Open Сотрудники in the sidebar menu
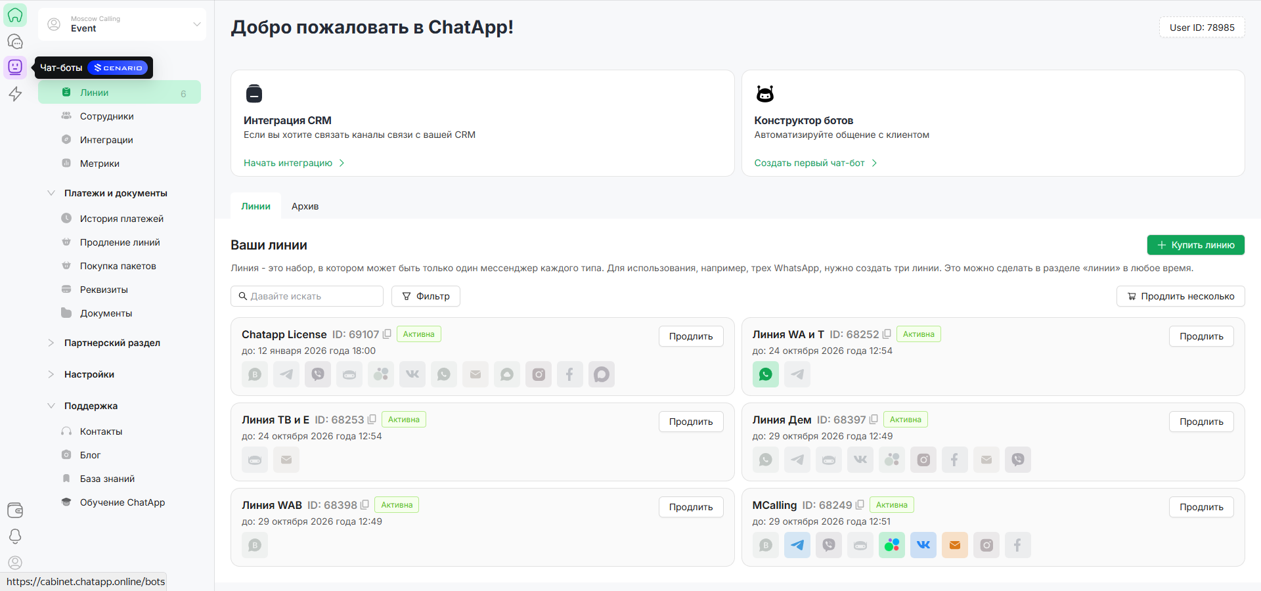The width and height of the screenshot is (1261, 591). pyautogui.click(x=106, y=116)
